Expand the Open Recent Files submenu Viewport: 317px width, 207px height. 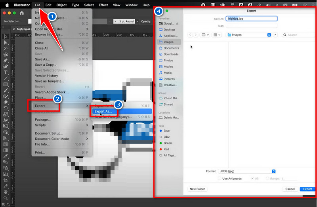click(x=62, y=29)
